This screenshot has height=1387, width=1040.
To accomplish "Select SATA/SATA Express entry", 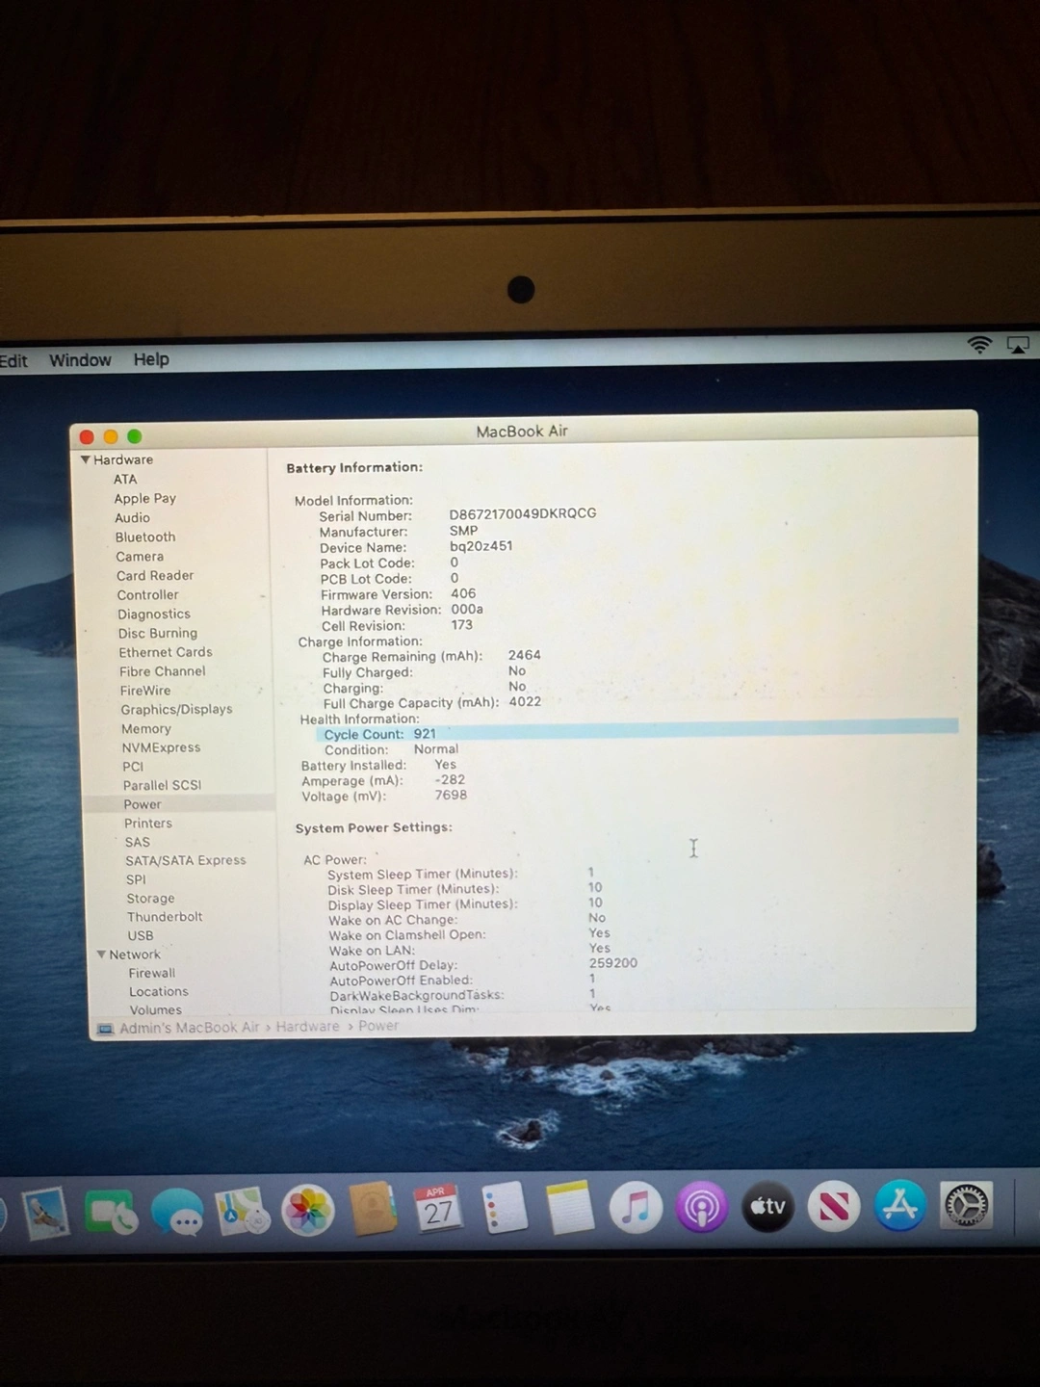I will tap(185, 861).
